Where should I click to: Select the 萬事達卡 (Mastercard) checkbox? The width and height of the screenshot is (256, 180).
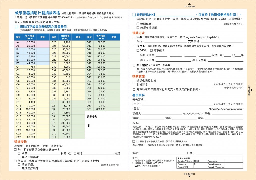tap(151, 50)
